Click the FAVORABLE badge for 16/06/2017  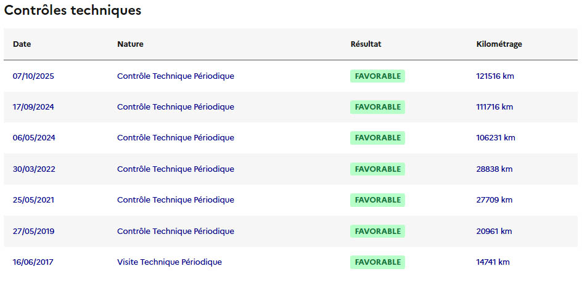tap(377, 262)
